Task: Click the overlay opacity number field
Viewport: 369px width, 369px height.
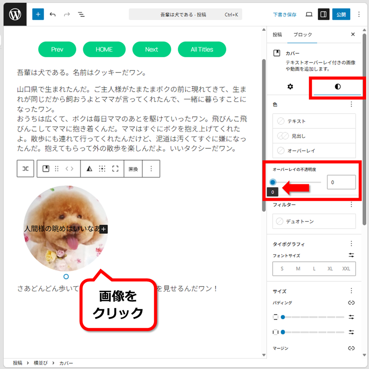Action: (341, 182)
